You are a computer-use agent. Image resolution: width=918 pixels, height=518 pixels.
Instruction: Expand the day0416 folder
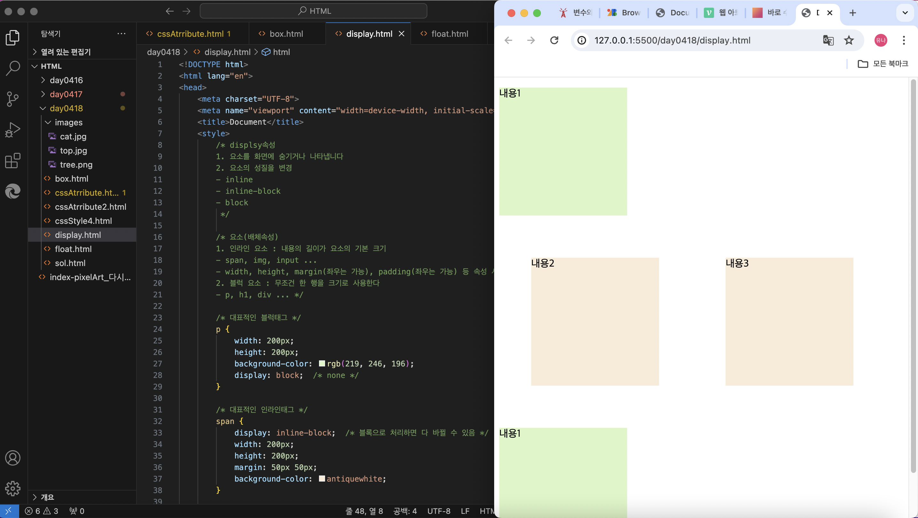66,80
